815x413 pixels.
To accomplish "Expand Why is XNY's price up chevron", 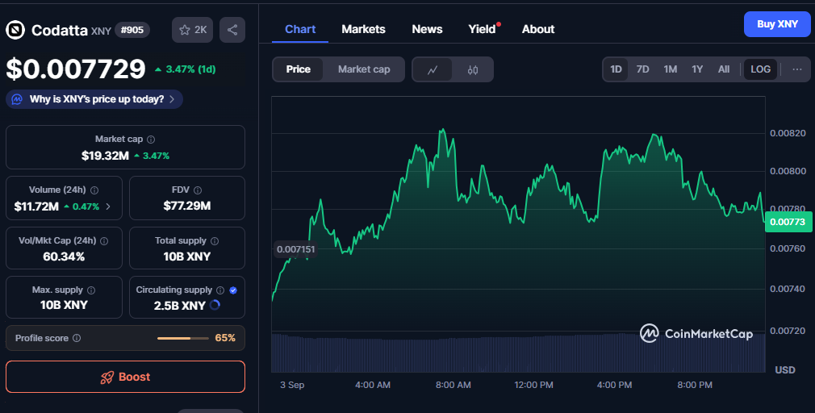I will pos(172,99).
